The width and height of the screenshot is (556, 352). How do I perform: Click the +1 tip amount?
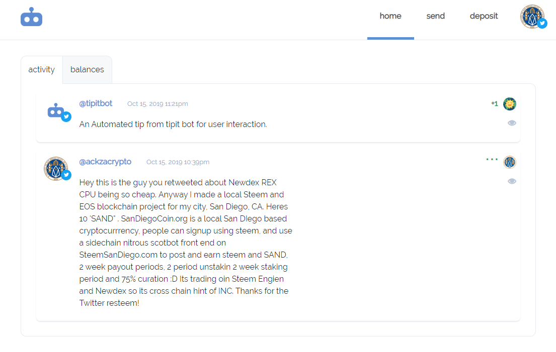coord(494,103)
